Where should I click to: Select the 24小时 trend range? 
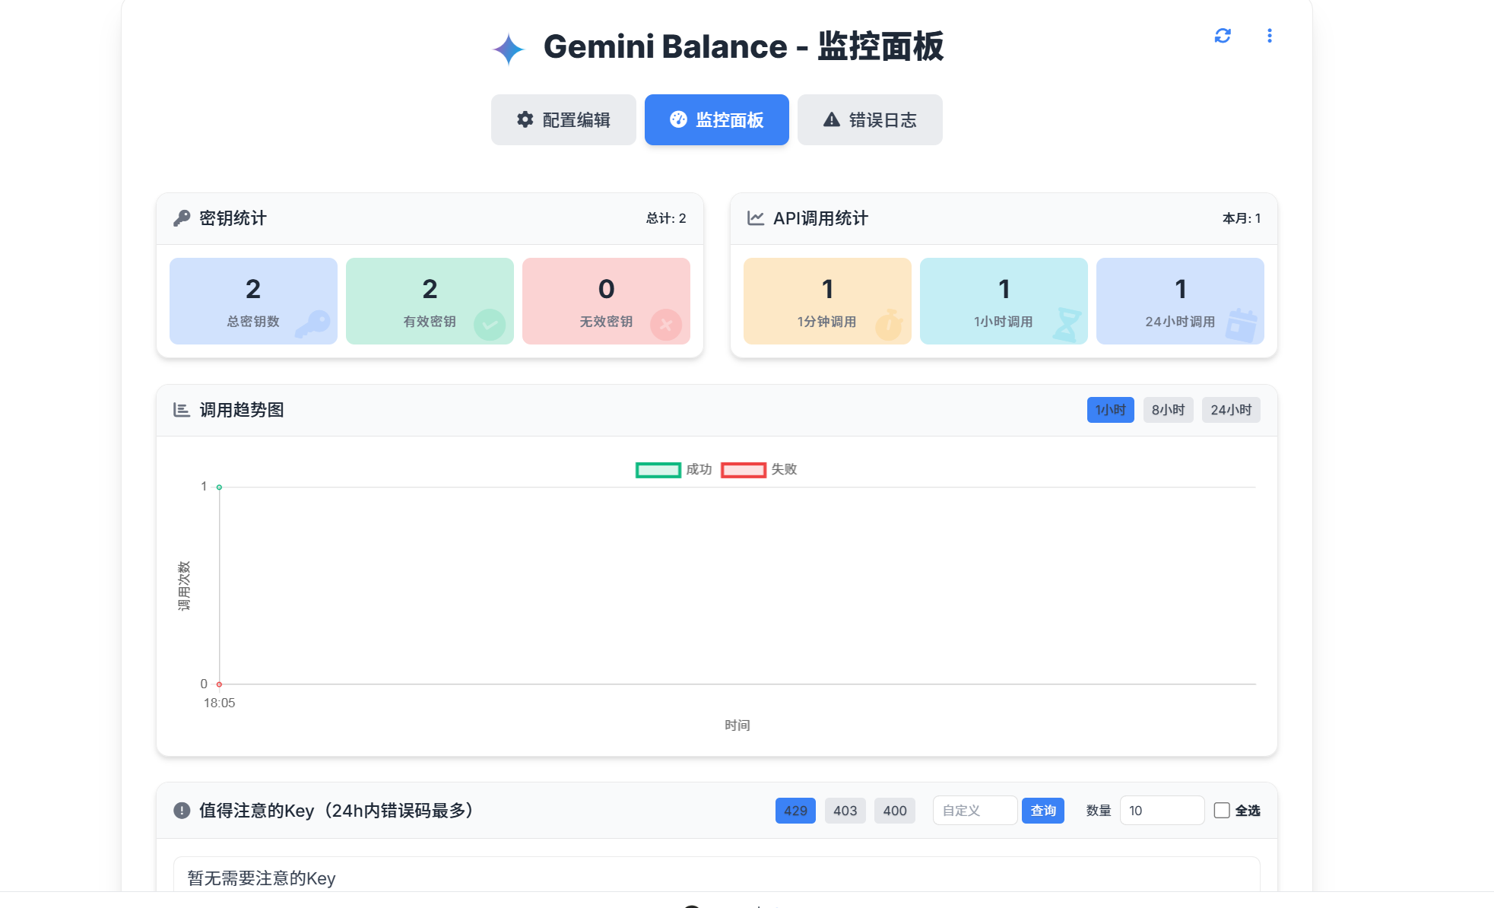[x=1231, y=410]
